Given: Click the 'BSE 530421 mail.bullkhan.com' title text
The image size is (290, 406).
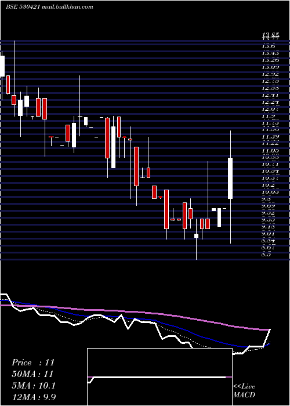Looking at the screenshot, I should (49, 7).
